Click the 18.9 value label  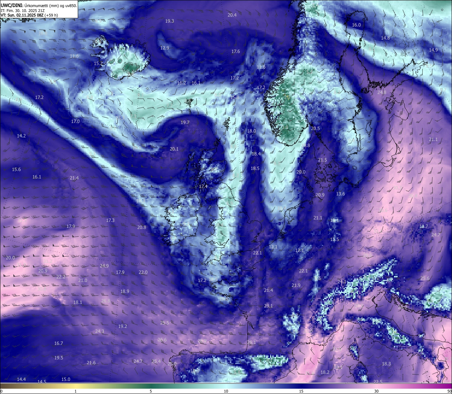(x=125, y=292)
